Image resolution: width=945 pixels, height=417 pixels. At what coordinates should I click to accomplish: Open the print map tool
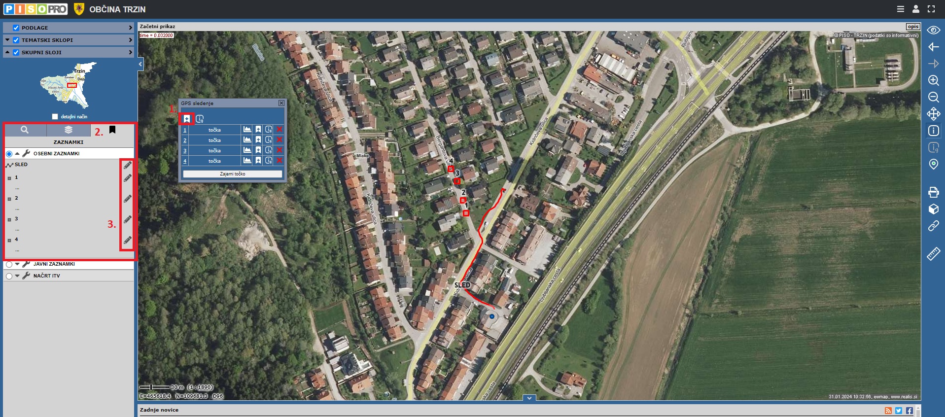933,192
